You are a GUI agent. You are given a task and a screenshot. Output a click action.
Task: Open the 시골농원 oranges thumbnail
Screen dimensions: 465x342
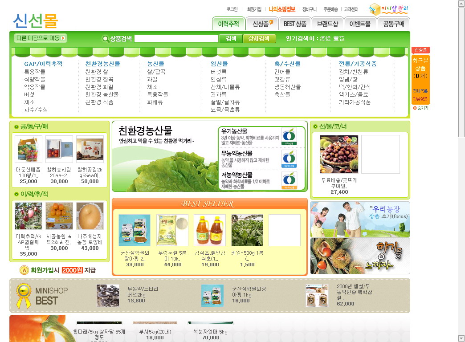coord(59,216)
